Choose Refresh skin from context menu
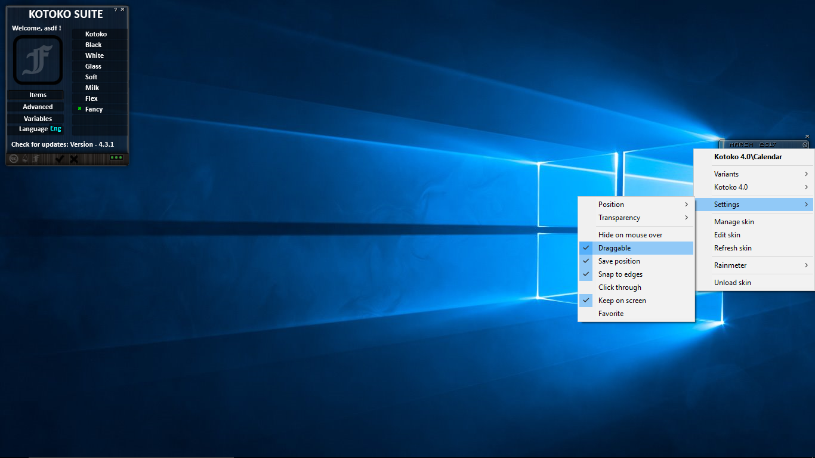 click(x=754, y=248)
